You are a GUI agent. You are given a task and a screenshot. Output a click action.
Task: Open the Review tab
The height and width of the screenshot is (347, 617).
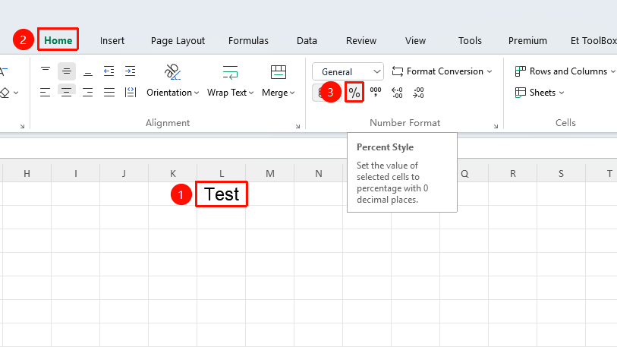pyautogui.click(x=361, y=40)
